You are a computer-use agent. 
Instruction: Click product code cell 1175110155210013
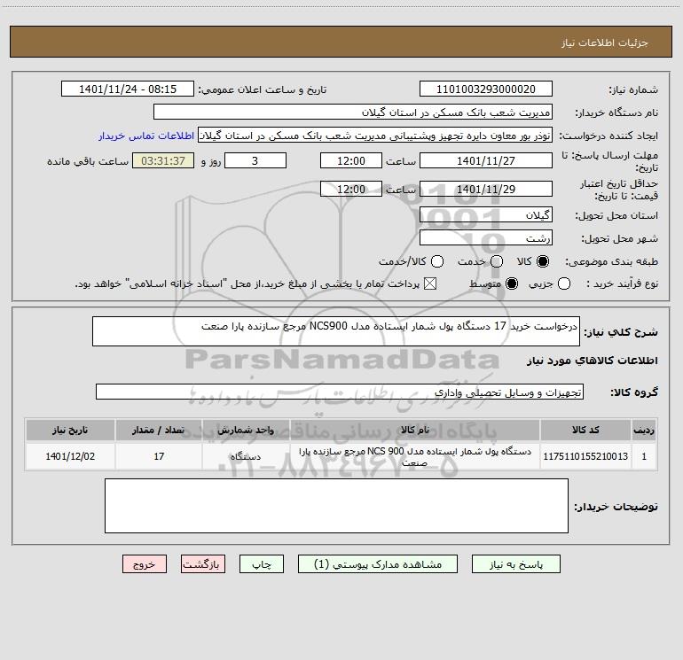[585, 456]
